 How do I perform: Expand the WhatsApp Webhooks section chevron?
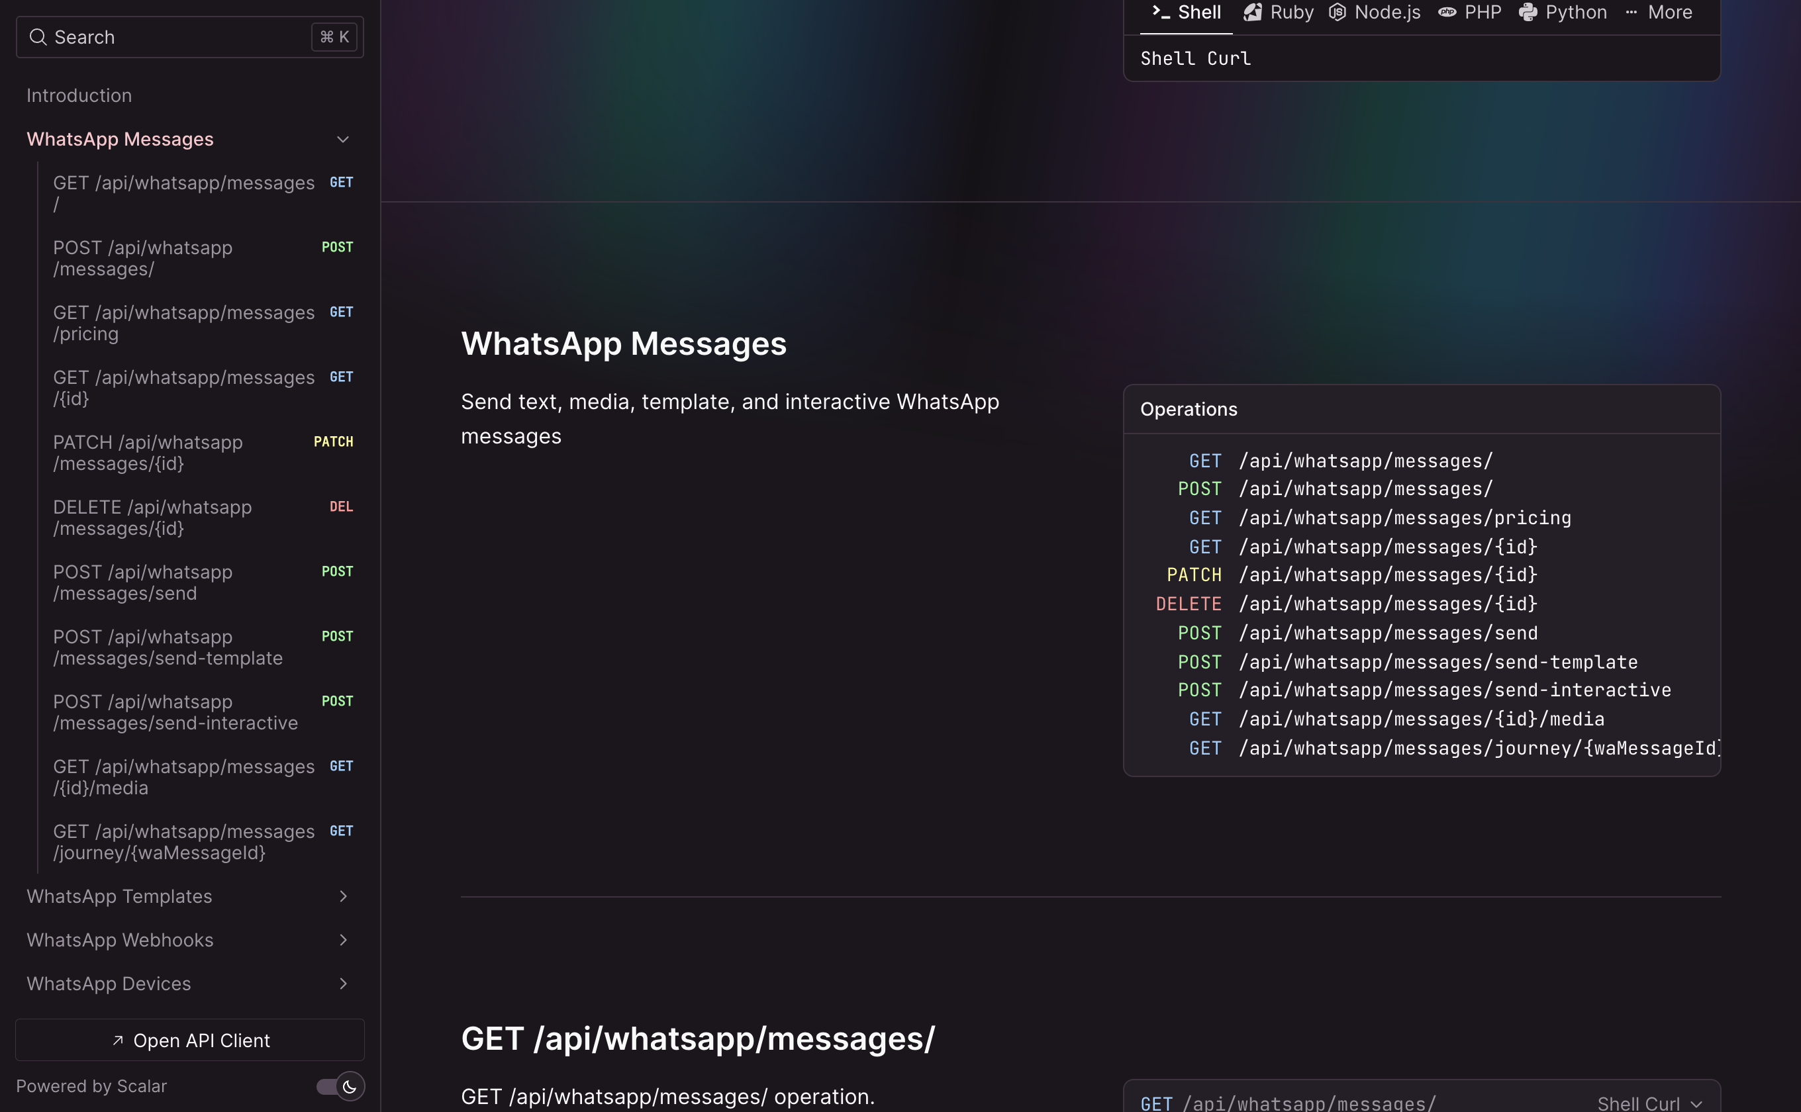[x=343, y=939]
